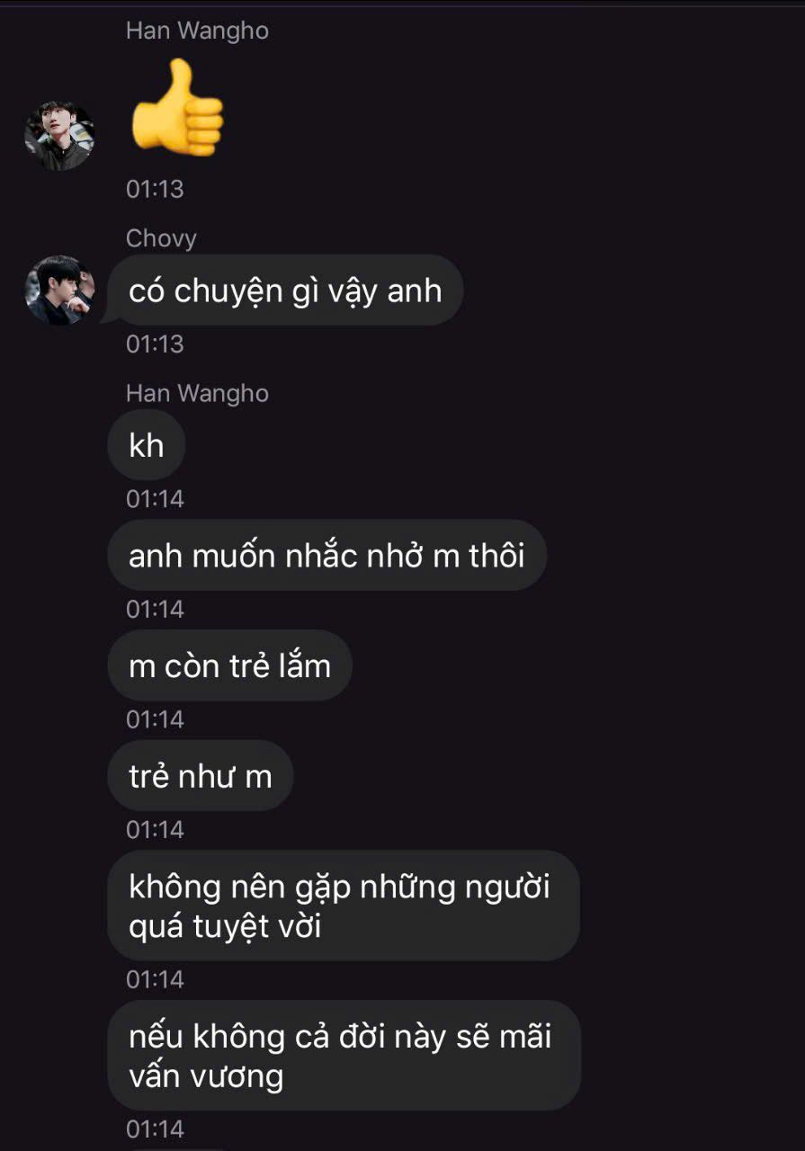Screen dimensions: 805x1151
Task: Click Chovy's profile avatar
Action: [x=59, y=290]
